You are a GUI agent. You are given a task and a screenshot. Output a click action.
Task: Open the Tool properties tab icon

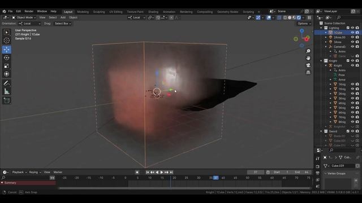[318, 158]
